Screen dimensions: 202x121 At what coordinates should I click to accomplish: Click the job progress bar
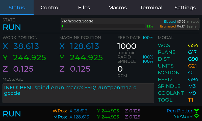(x=104, y=26)
